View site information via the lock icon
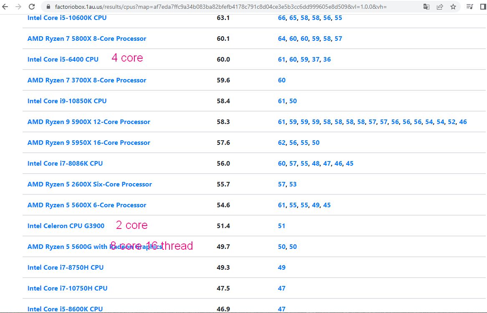487x313 pixels. click(x=48, y=7)
